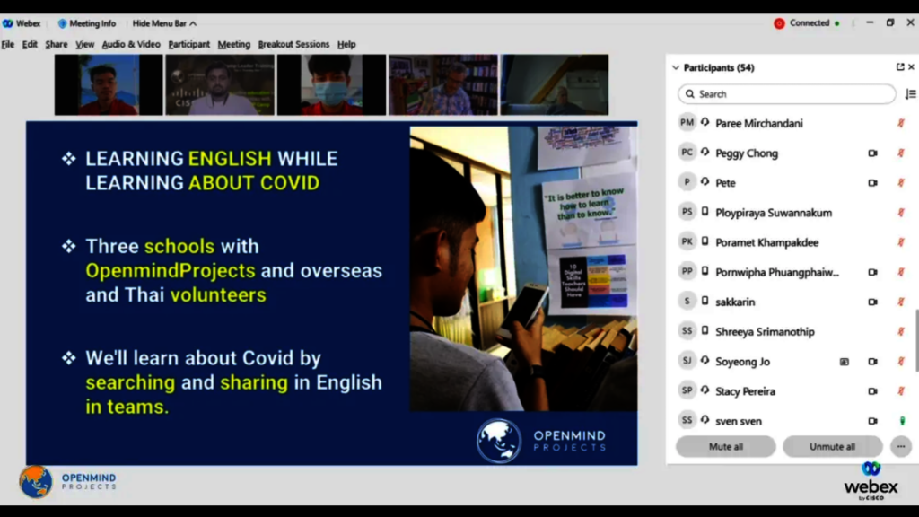The width and height of the screenshot is (919, 517).
Task: Click the camera icon next to Peggy Chong
Action: (871, 153)
